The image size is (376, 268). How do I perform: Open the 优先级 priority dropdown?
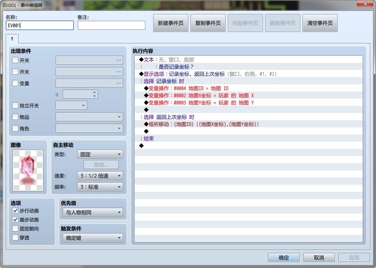coord(93,212)
